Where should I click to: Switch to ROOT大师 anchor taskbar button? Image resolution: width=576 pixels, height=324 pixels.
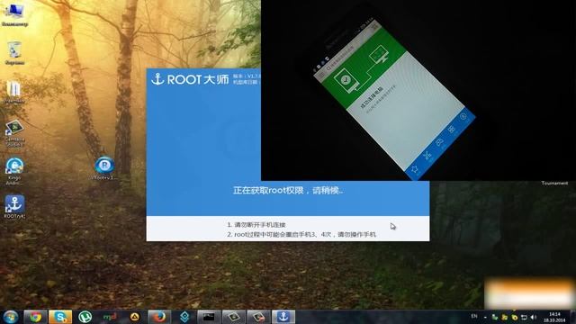(x=283, y=317)
